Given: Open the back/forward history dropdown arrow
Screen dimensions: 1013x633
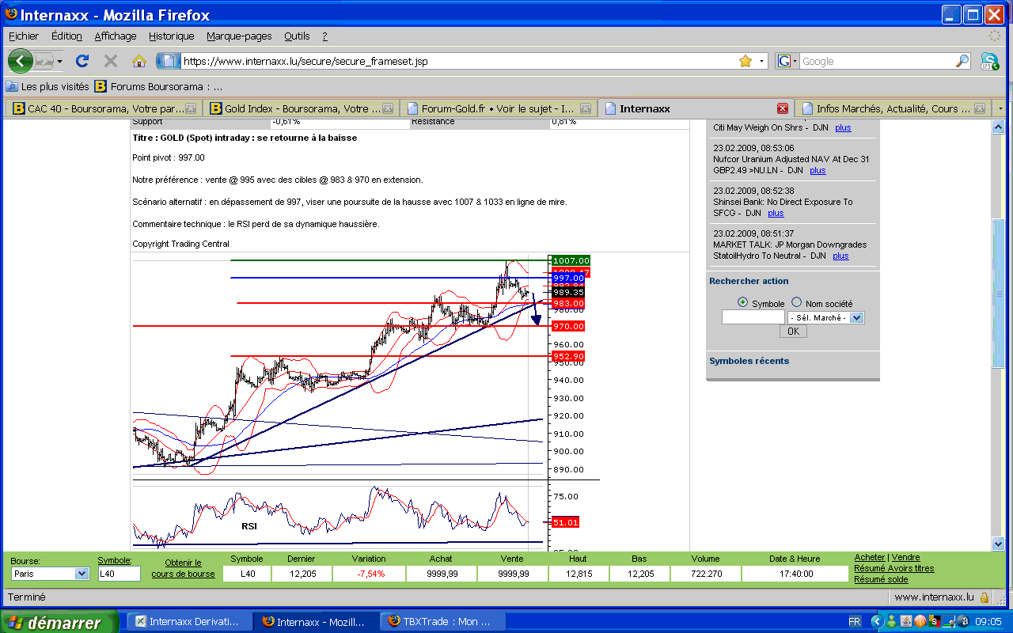Looking at the screenshot, I should point(60,61).
